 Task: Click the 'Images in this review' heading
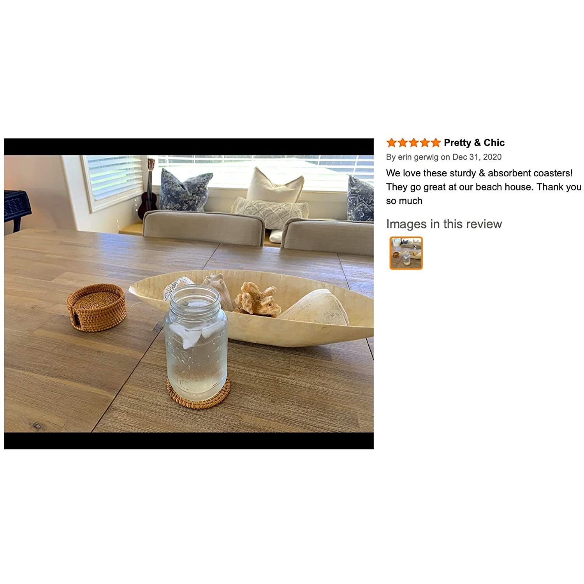click(x=444, y=224)
